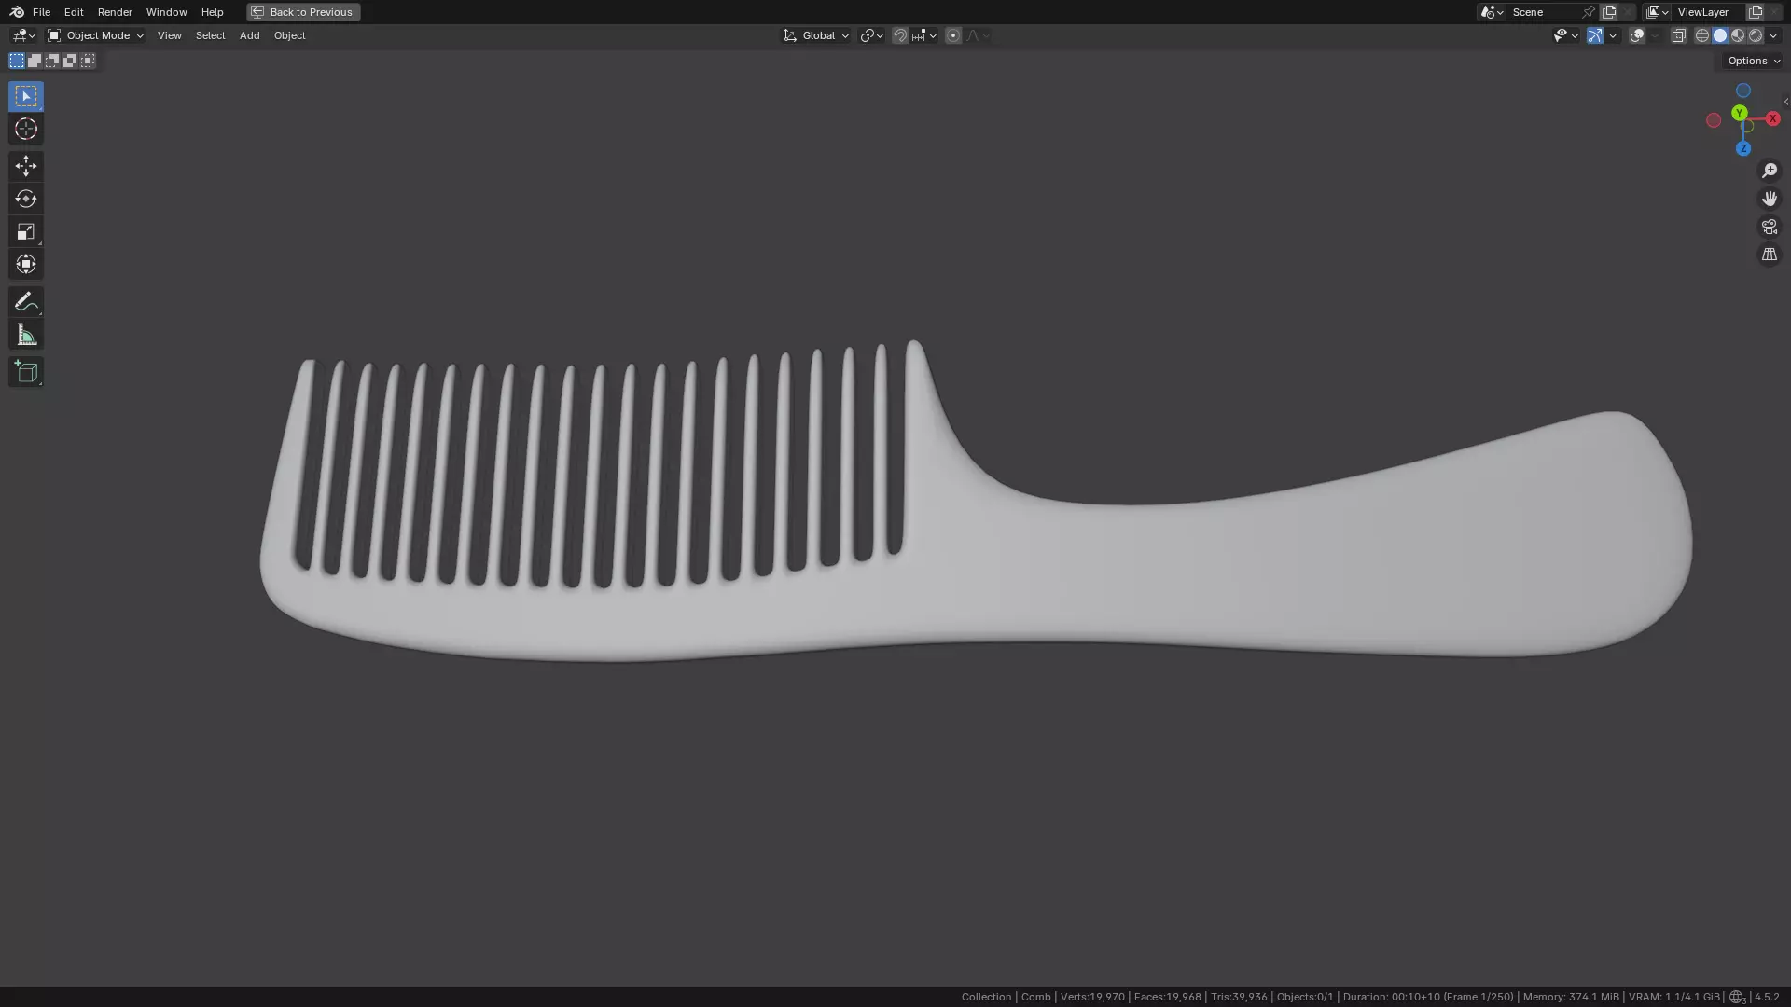Create new scene with copy icon
This screenshot has width=1791, height=1007.
(x=1609, y=12)
